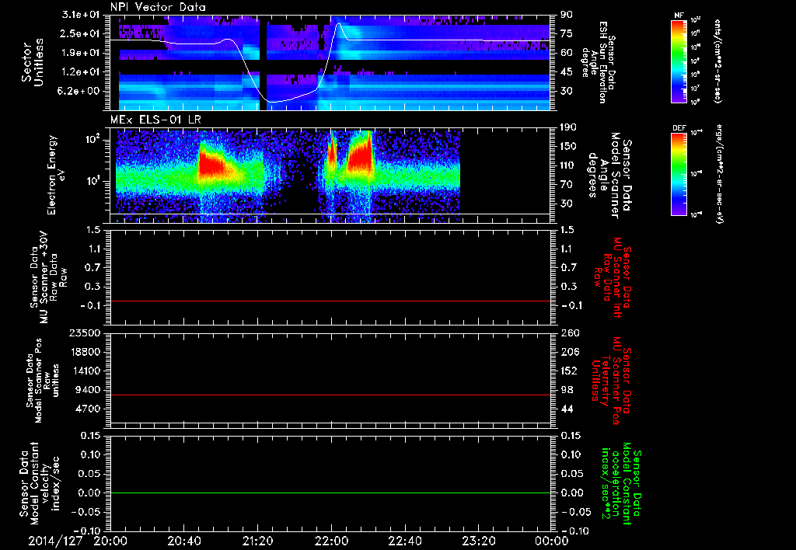Click the white sun elevation curve's peak
The height and width of the screenshot is (550, 796).
[x=338, y=23]
